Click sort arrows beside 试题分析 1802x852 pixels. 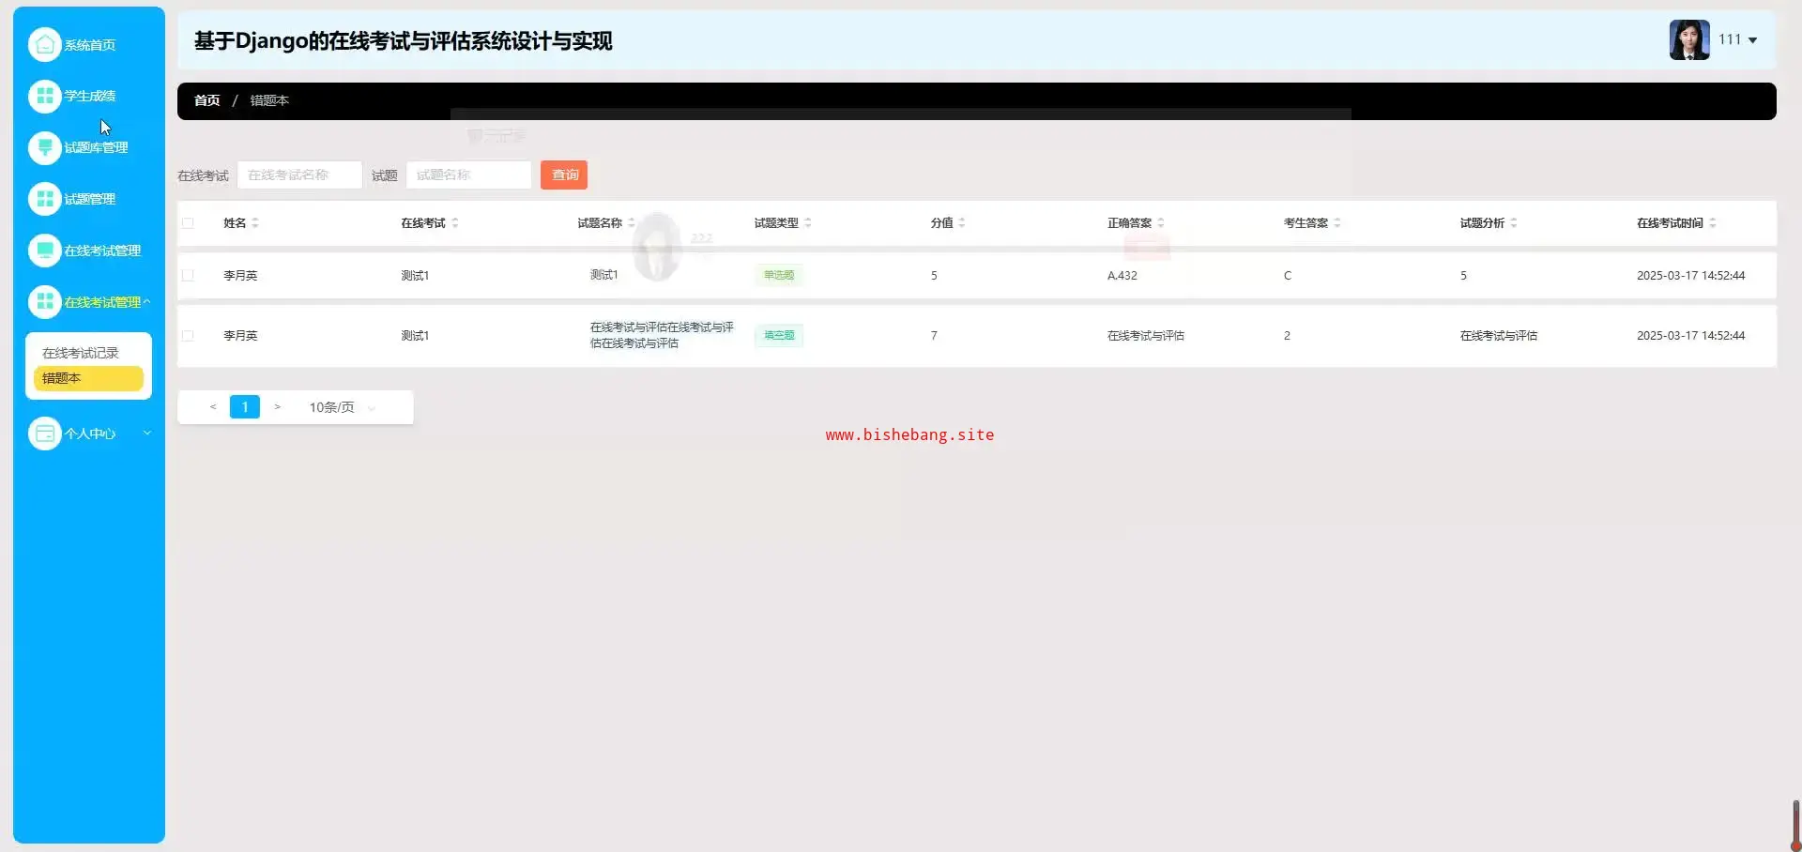[1514, 223]
